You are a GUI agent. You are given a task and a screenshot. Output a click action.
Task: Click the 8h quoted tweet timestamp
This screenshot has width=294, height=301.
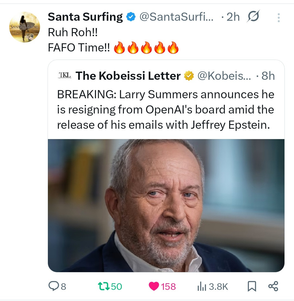[x=268, y=76]
